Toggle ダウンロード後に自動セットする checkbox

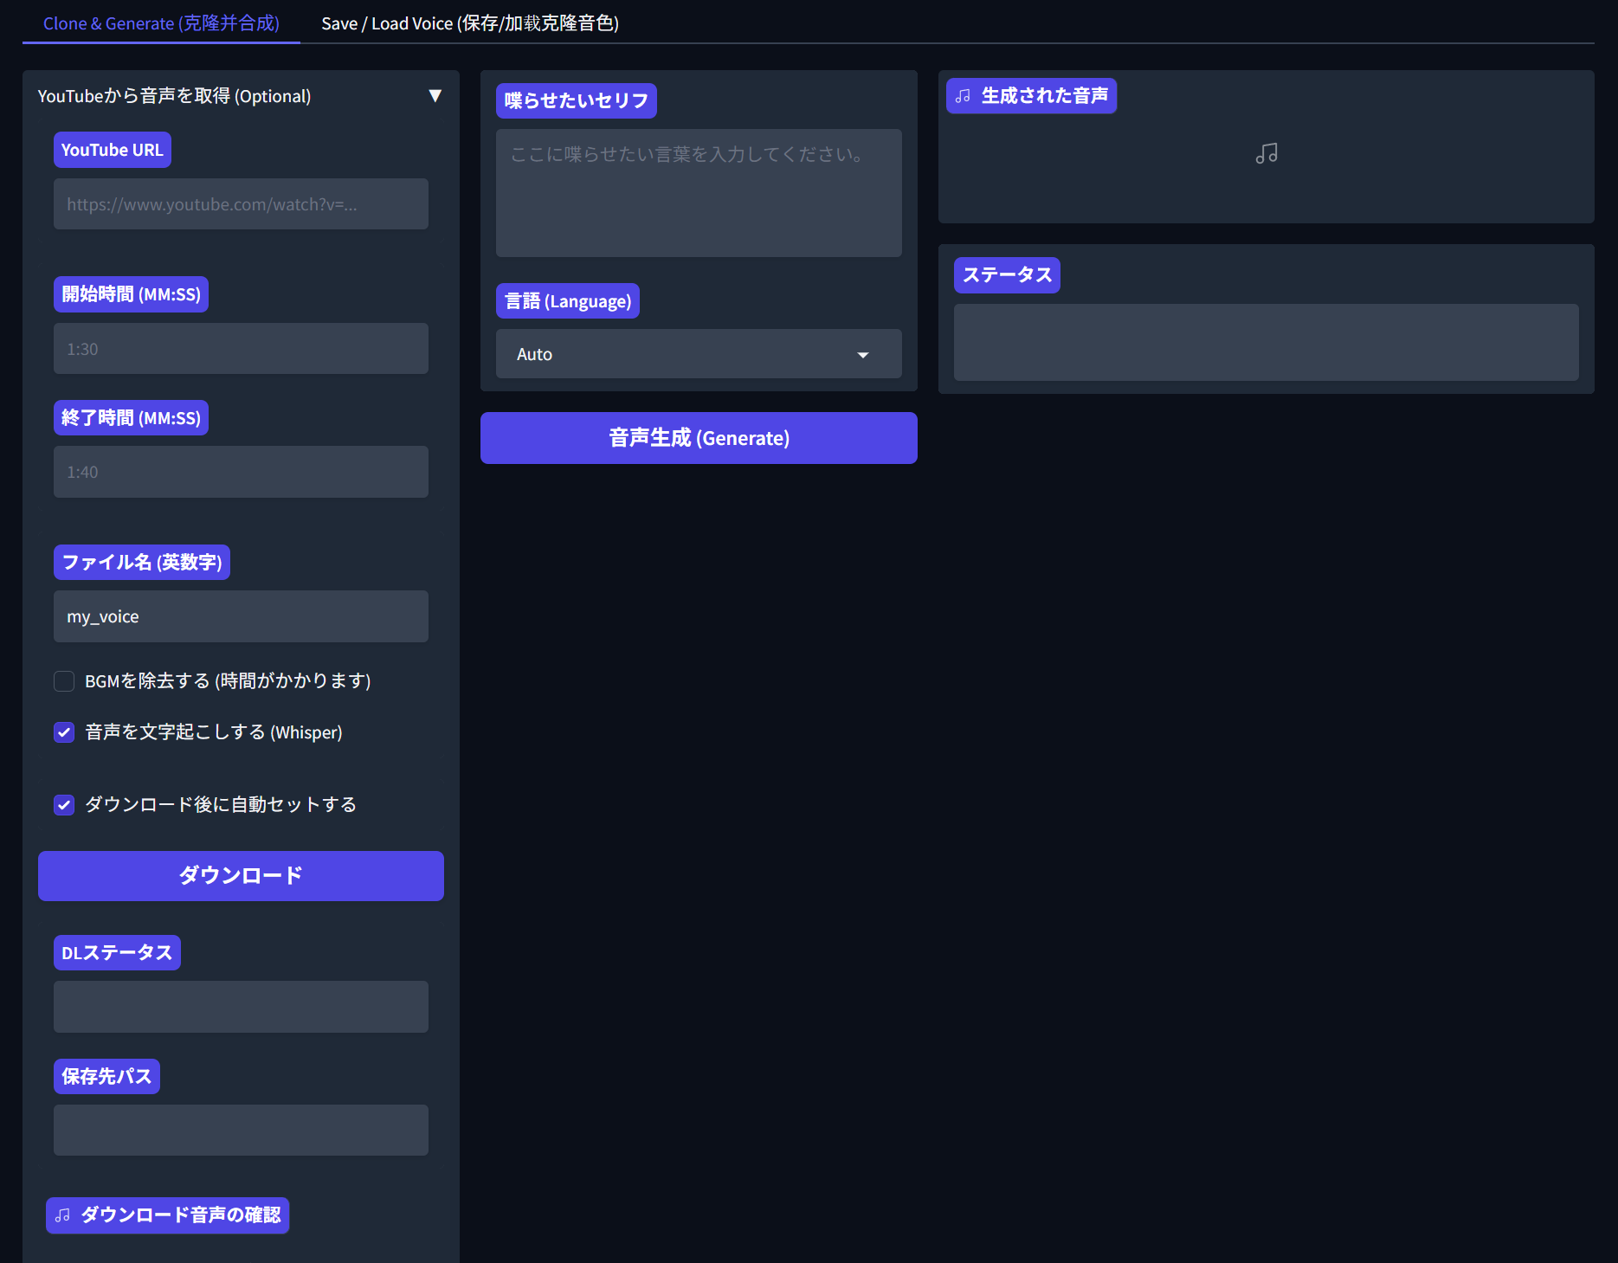[64, 805]
